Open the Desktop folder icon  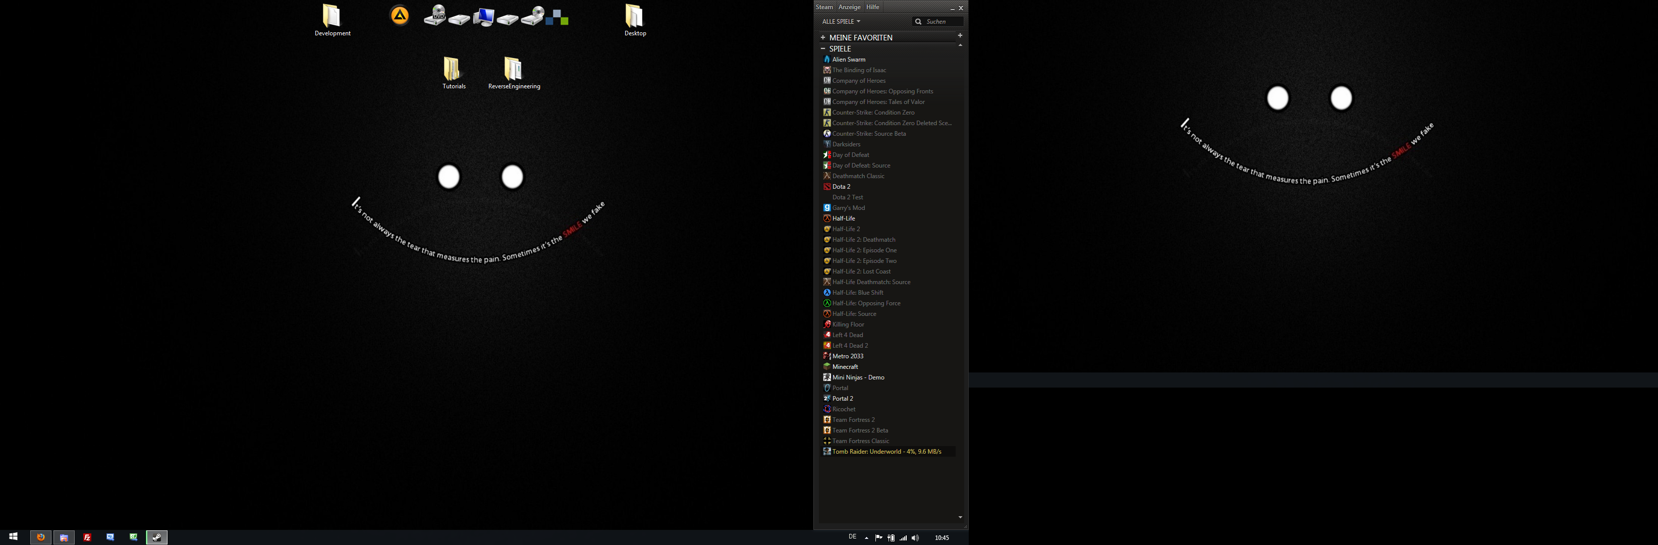point(635,20)
